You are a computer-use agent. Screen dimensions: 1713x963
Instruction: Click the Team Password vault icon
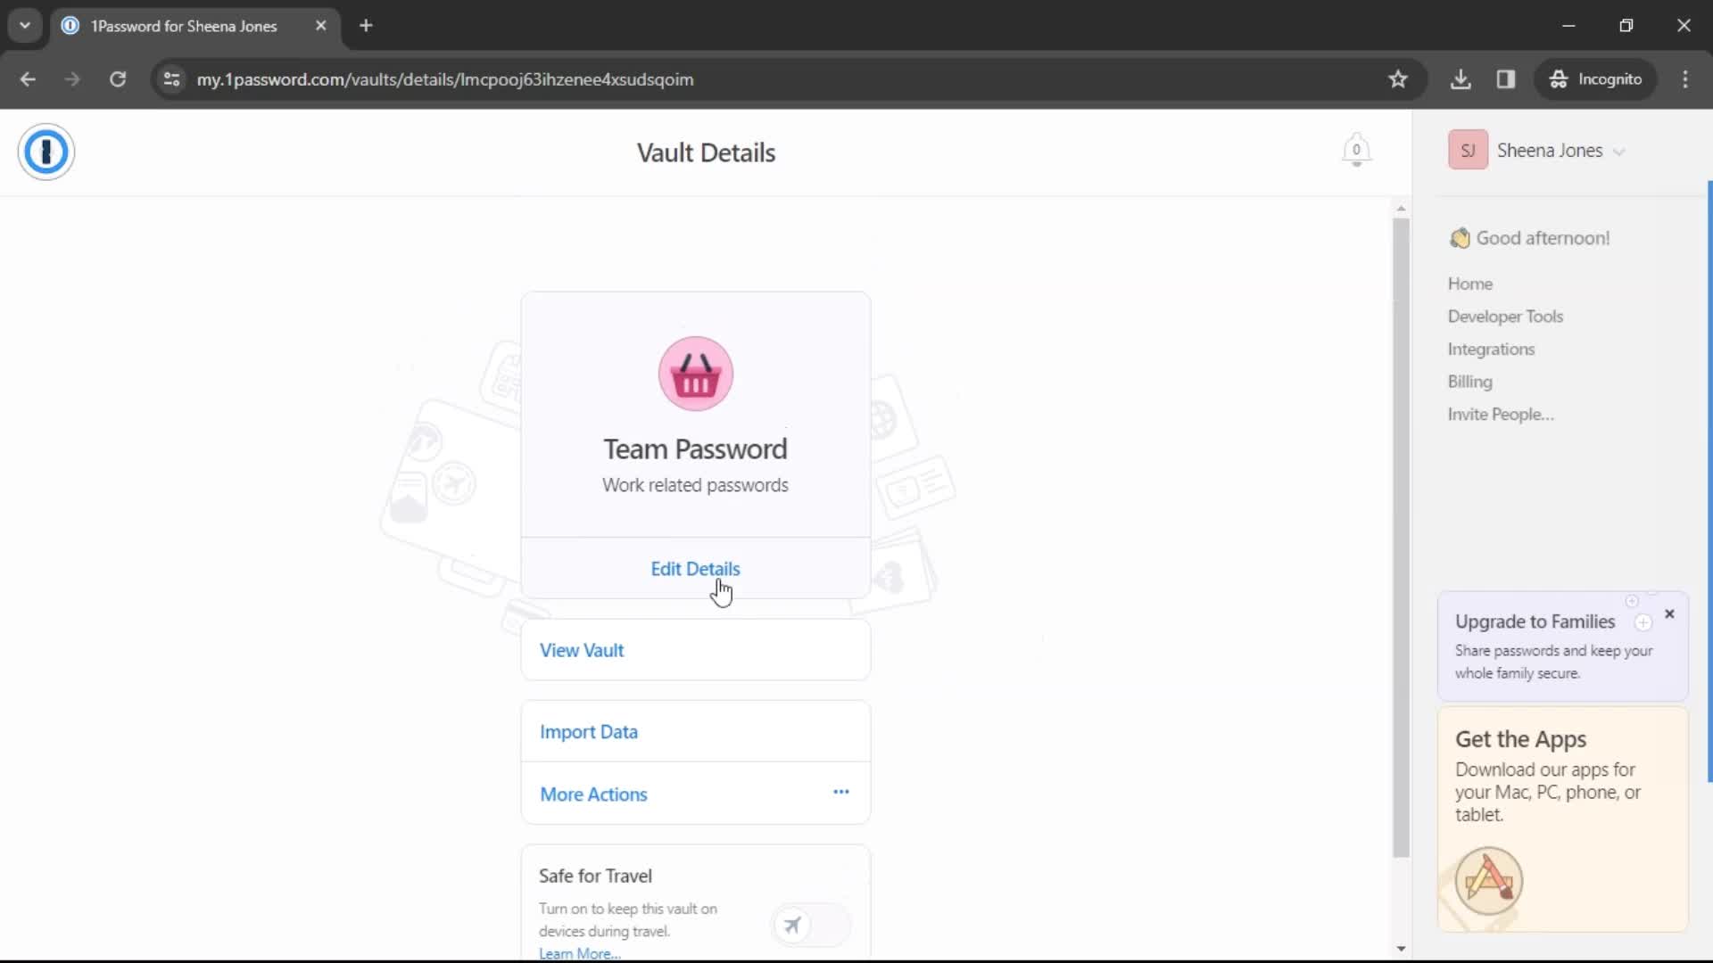tap(695, 374)
